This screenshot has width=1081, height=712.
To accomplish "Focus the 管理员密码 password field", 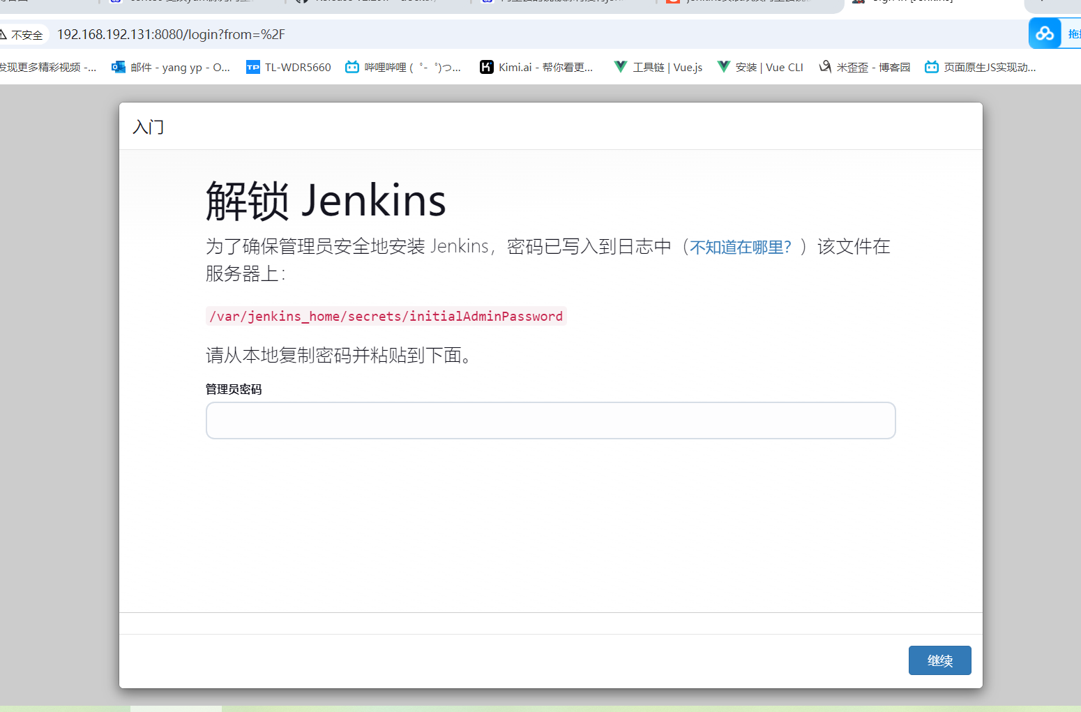I will (551, 421).
